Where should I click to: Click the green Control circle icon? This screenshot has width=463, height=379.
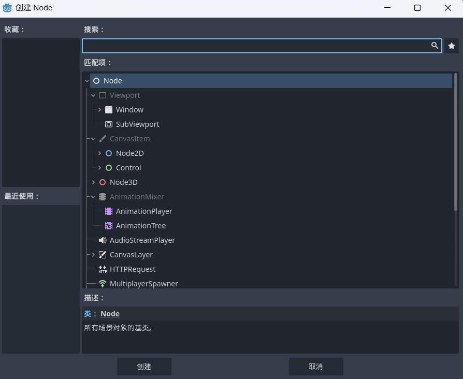[x=109, y=168]
